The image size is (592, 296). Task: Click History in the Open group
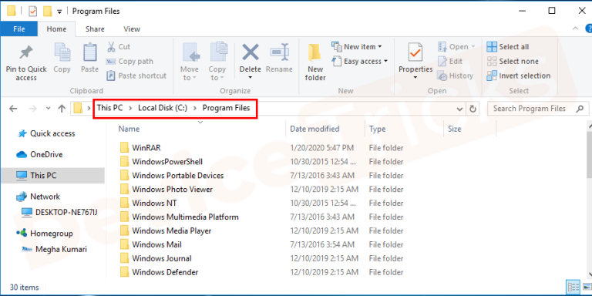(455, 76)
